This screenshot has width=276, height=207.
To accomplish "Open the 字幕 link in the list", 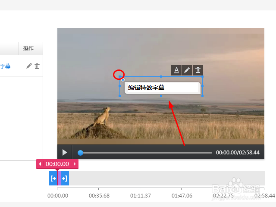I will 5,66.
